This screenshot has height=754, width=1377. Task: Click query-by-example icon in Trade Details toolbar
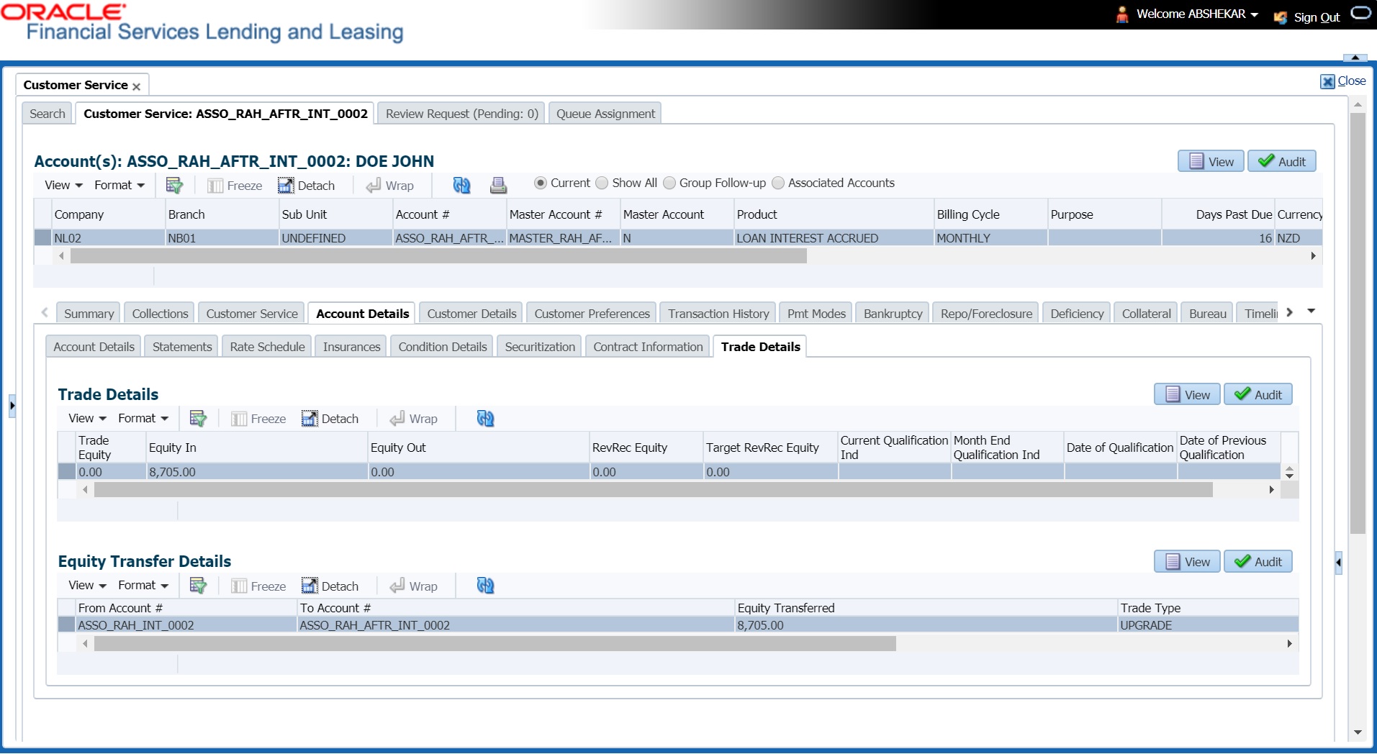pyautogui.click(x=198, y=418)
